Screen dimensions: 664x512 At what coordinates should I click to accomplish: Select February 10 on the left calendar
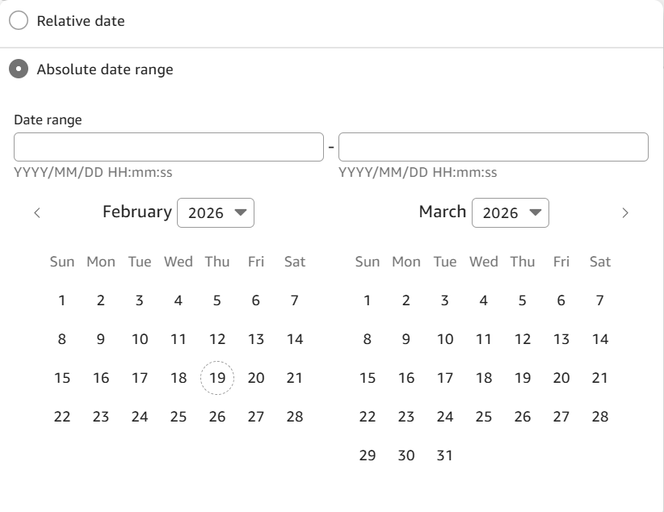(140, 339)
